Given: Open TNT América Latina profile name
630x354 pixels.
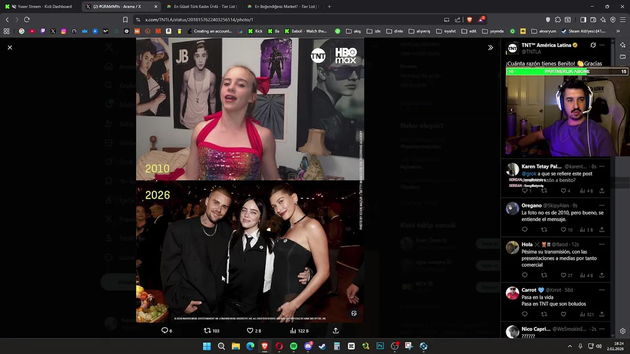Looking at the screenshot, I should tap(546, 45).
